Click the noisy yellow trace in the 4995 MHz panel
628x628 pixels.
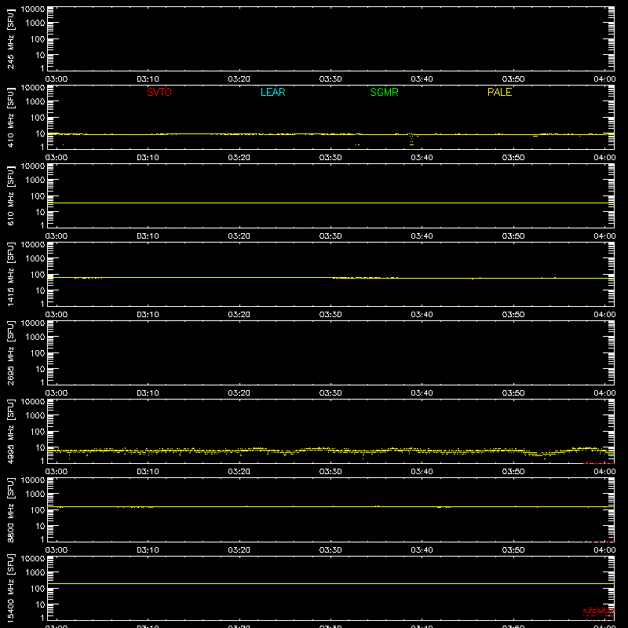click(x=330, y=451)
